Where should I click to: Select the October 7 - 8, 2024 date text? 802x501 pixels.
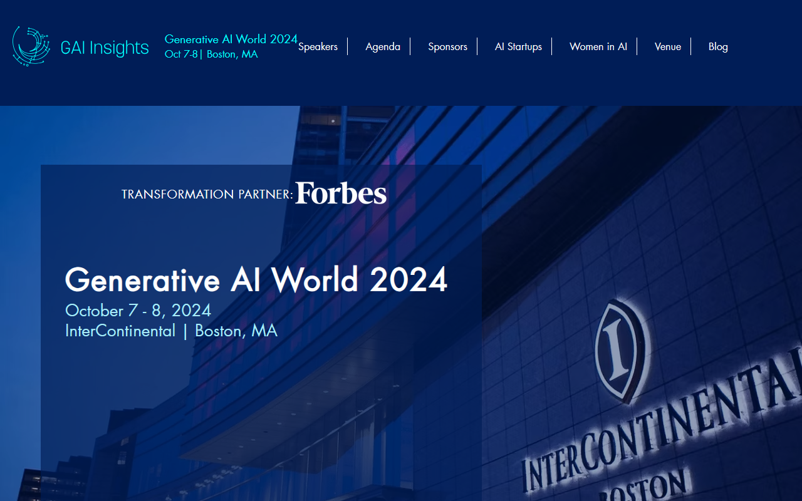(x=138, y=310)
